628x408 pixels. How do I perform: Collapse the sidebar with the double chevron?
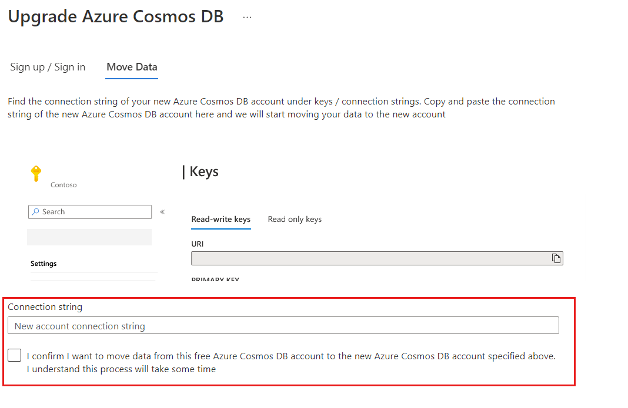[x=163, y=211]
